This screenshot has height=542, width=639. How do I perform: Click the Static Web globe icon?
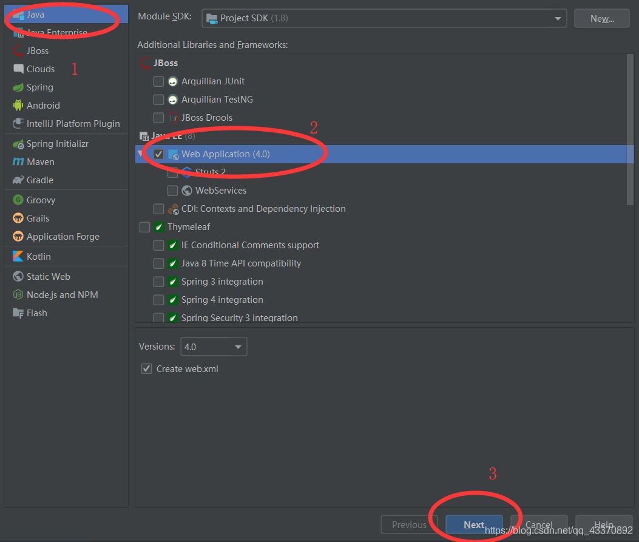18,276
